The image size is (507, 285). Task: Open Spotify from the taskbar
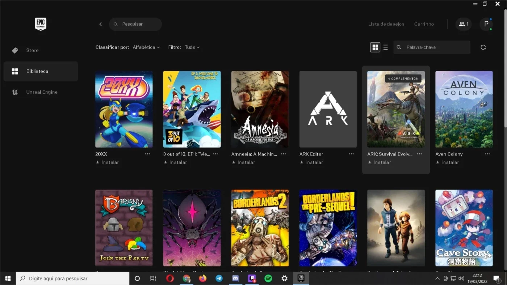click(x=268, y=278)
